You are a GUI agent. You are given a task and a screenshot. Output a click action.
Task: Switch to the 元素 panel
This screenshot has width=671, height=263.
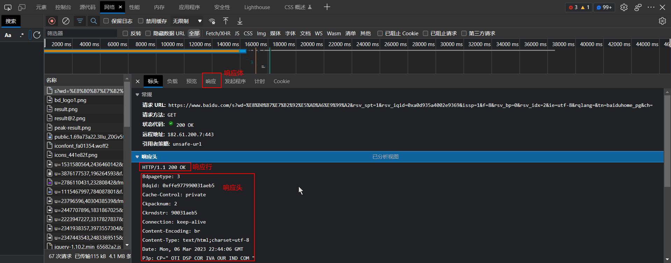(x=41, y=7)
